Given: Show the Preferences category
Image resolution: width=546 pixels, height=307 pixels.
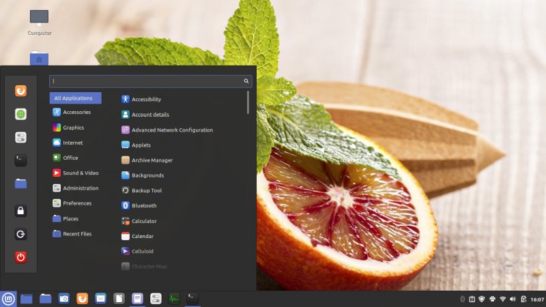Looking at the screenshot, I should (76, 203).
